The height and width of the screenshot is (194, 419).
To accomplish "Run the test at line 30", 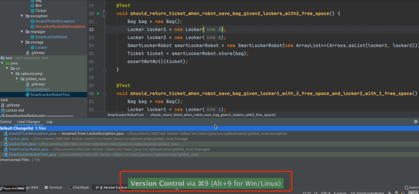I will point(98,94).
